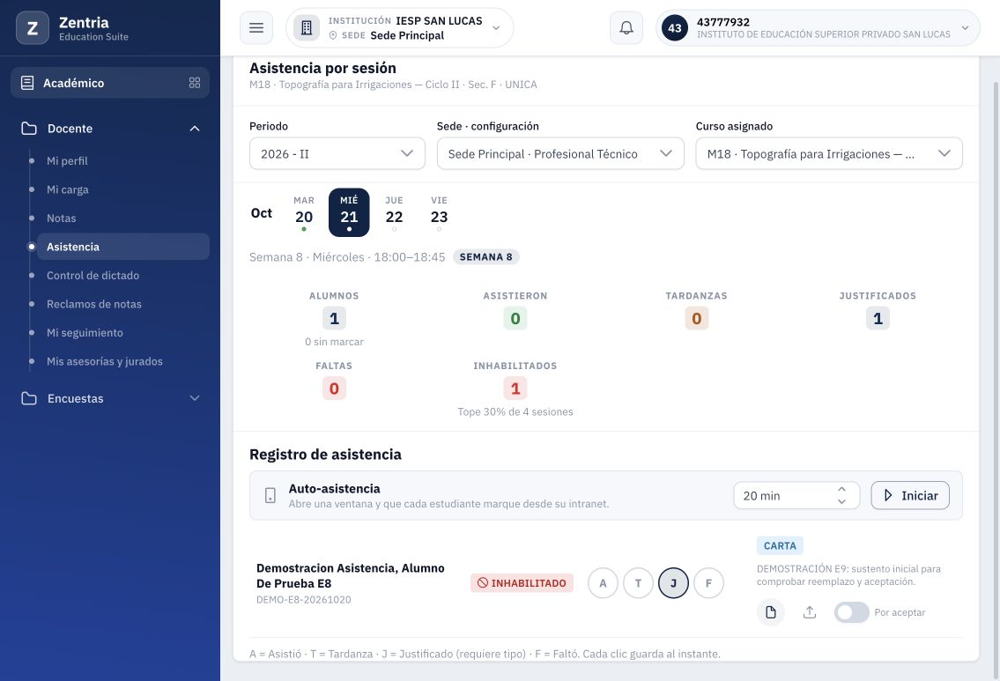Viewport: 1000px width, 681px height.
Task: Mark student as T (Tardanza)
Action: tap(638, 583)
